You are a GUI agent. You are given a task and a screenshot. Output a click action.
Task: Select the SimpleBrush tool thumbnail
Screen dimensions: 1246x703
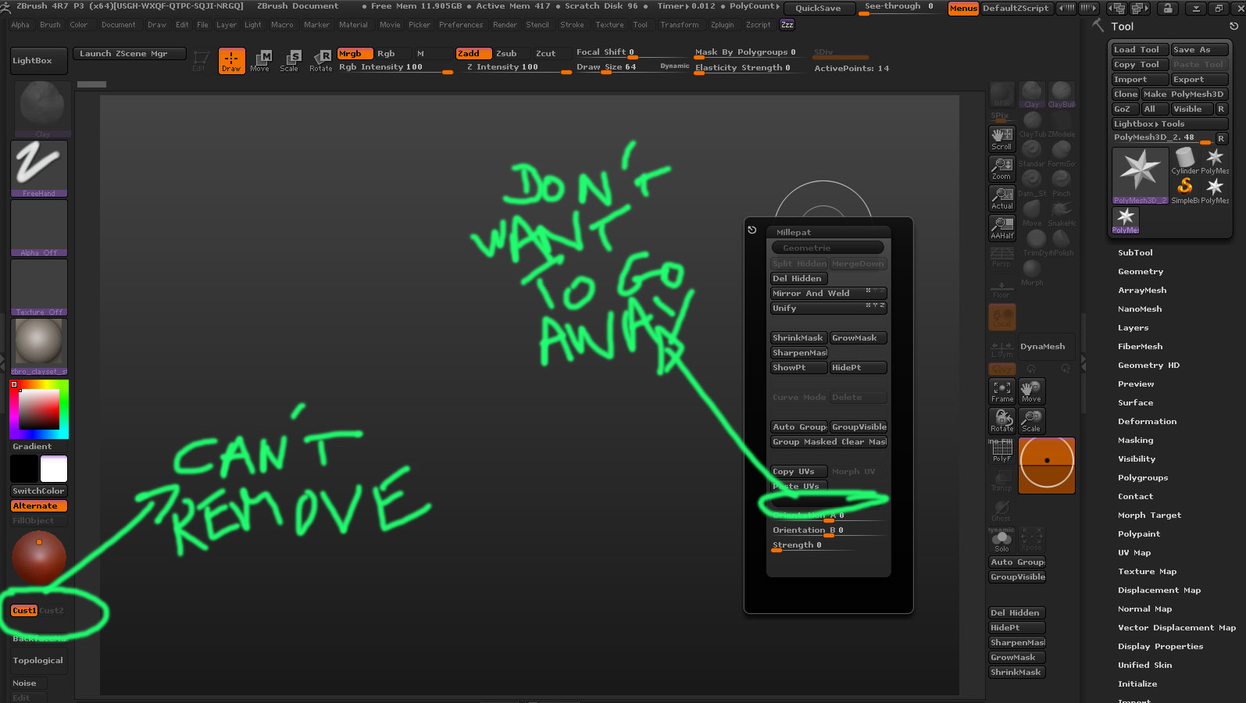coord(1185,191)
